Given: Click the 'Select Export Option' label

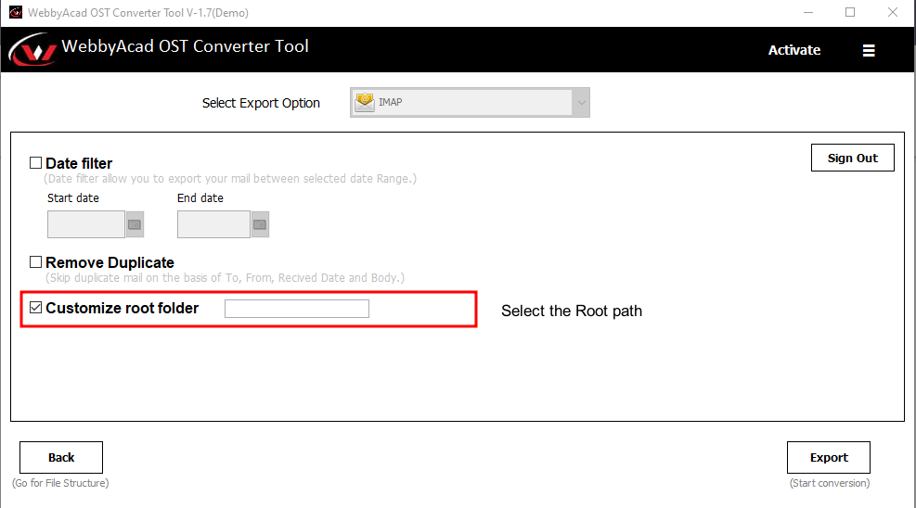Looking at the screenshot, I should point(261,103).
